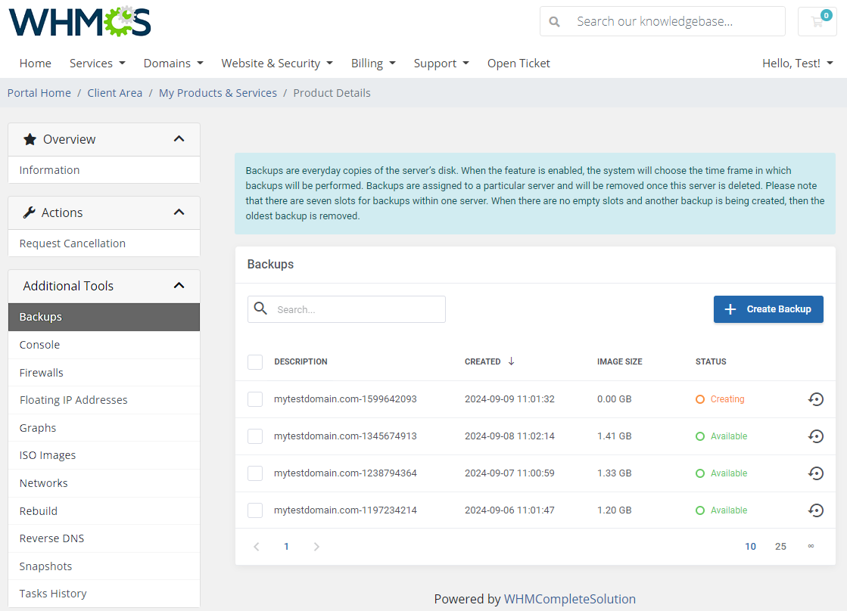
Task: Click the restore icon on backup mytestdomain.com-1345674913
Action: (816, 436)
